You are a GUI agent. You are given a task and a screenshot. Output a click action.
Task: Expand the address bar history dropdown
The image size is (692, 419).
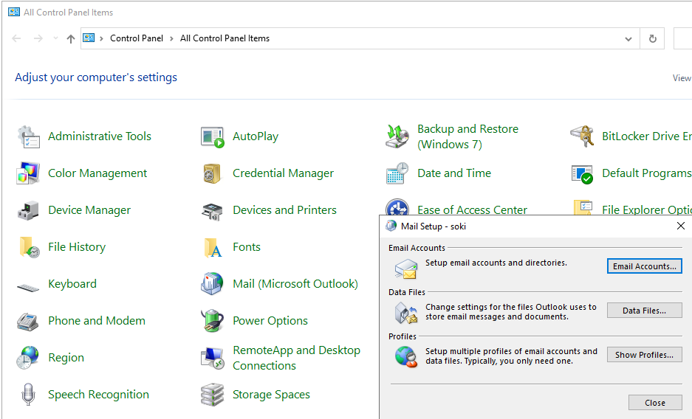click(628, 39)
